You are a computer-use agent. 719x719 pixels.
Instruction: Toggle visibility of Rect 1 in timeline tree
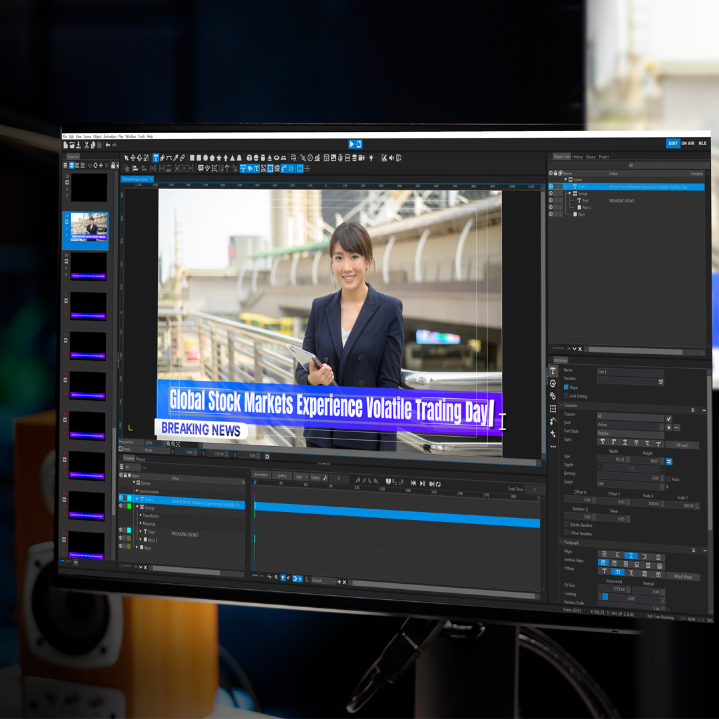[x=120, y=538]
